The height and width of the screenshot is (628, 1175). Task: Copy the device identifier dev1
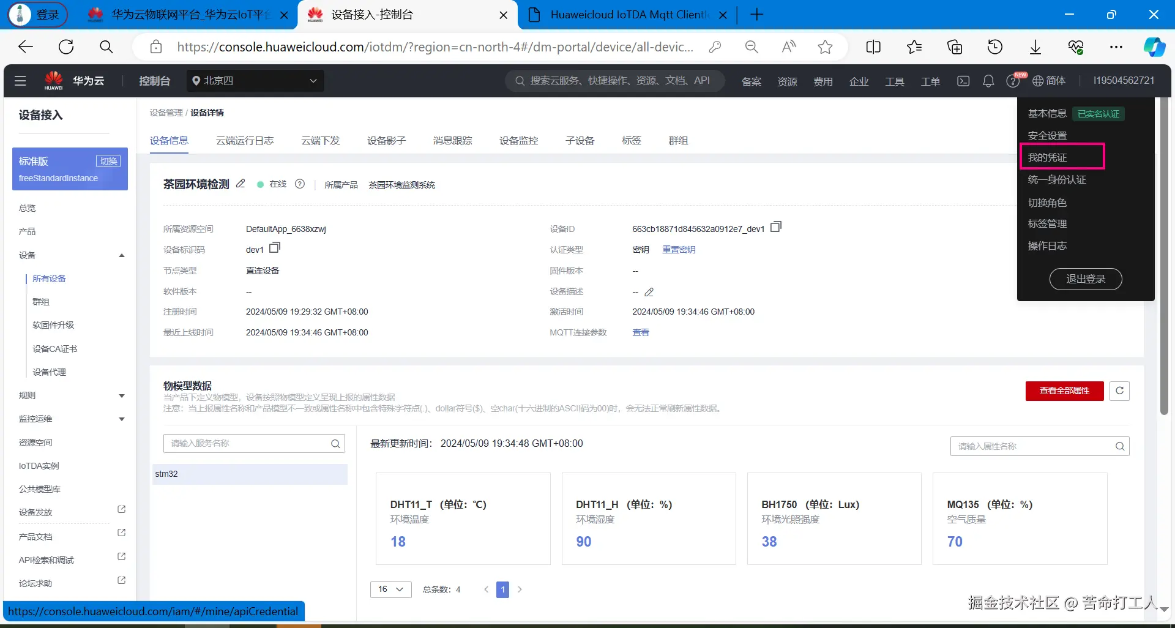[x=275, y=247]
